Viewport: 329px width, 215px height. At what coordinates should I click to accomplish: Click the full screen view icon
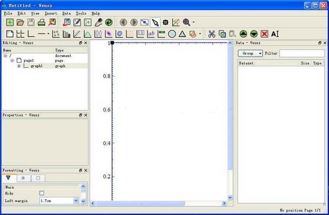[144, 23]
